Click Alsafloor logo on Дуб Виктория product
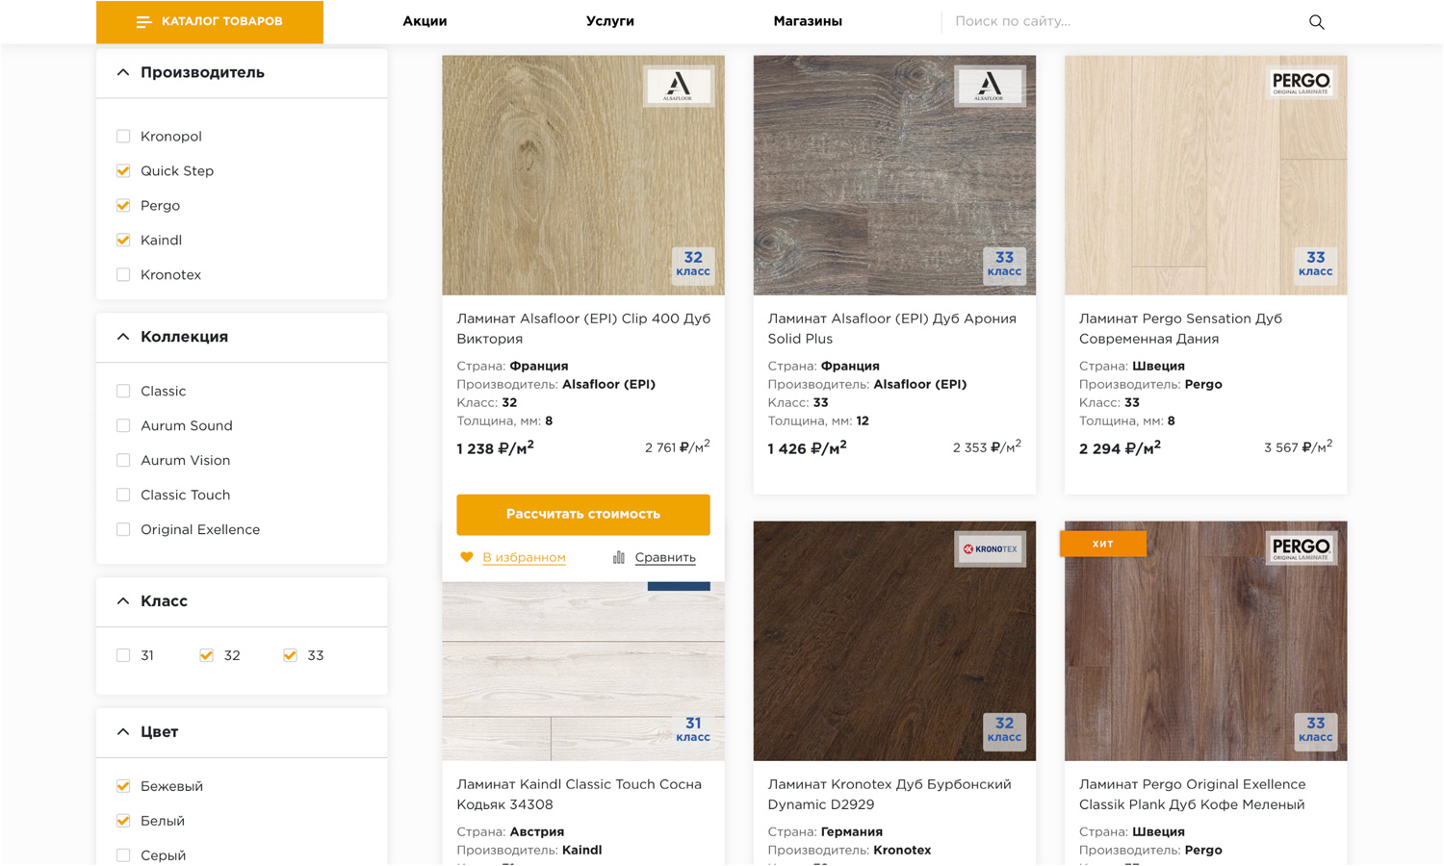 678,87
